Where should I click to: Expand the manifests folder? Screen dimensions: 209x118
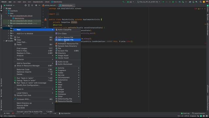[6, 11]
